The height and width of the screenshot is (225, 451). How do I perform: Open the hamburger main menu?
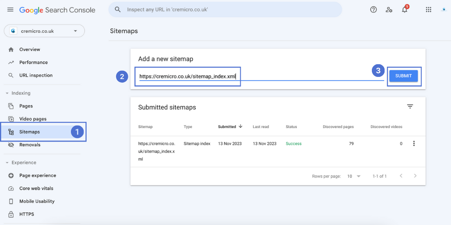(x=10, y=9)
